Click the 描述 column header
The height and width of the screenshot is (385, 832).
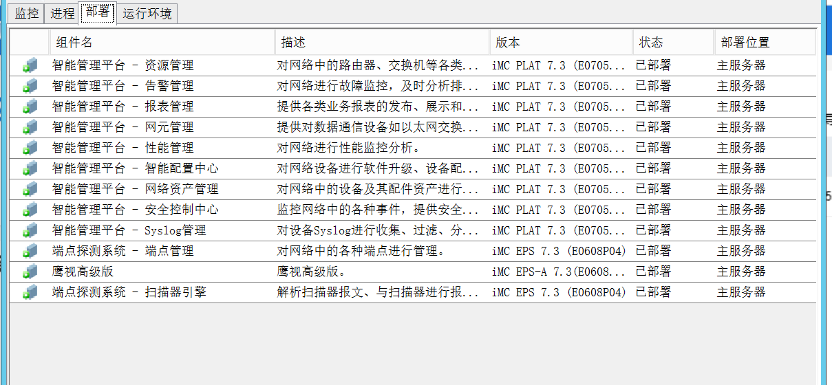tap(383, 42)
